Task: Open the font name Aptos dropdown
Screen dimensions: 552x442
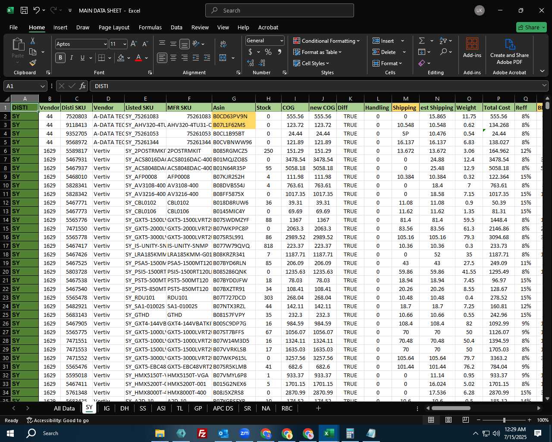Action: [x=105, y=44]
